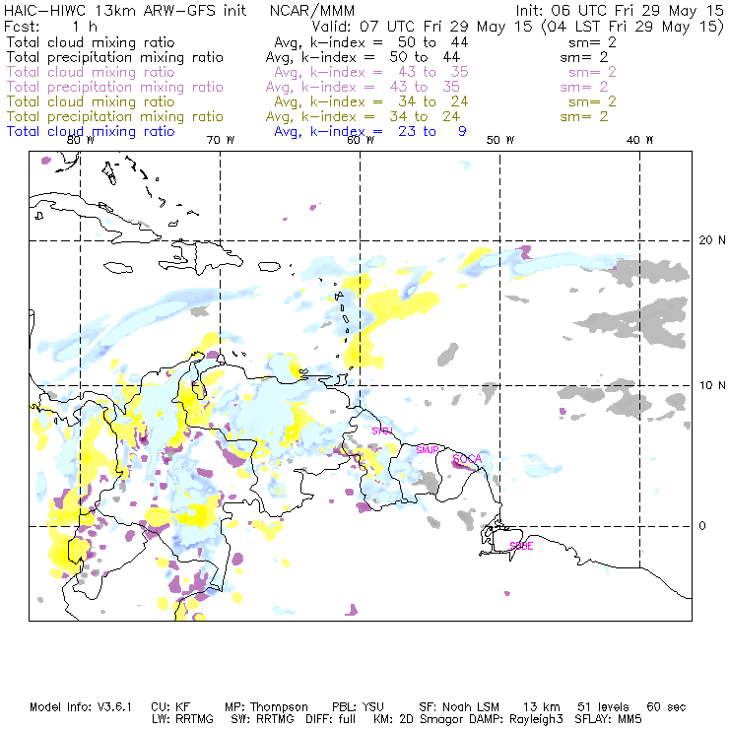Screen dimensions: 729x729
Task: Click the 'SF: Noah LSM' text
Action: tap(459, 707)
